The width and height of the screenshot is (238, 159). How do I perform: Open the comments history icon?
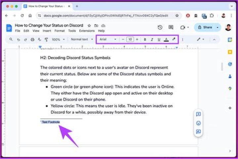point(171,28)
